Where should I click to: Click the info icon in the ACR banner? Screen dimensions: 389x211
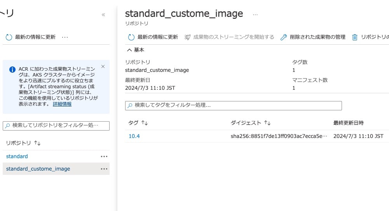pos(12,70)
